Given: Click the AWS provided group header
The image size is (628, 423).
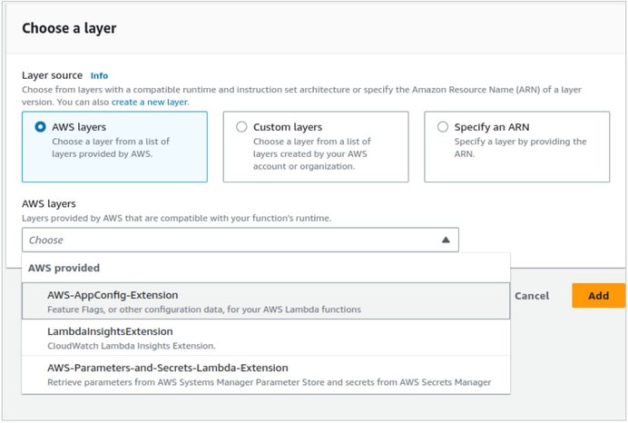Looking at the screenshot, I should point(64,268).
